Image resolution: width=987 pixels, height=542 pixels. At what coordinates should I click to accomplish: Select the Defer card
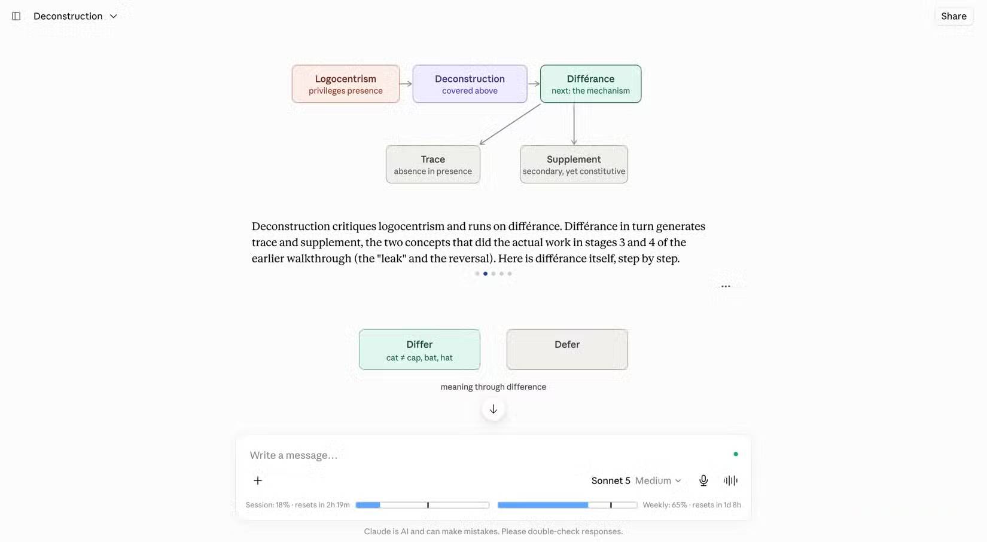567,350
